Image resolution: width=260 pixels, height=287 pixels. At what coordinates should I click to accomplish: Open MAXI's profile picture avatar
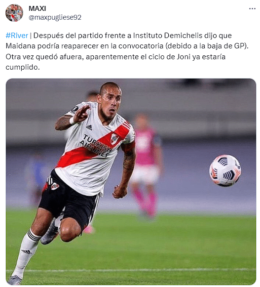[x=14, y=13]
